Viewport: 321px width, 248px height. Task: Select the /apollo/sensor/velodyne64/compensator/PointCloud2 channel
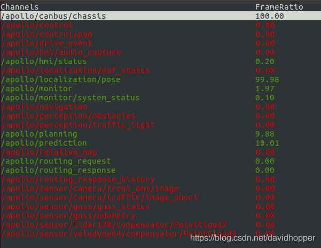click(119, 234)
